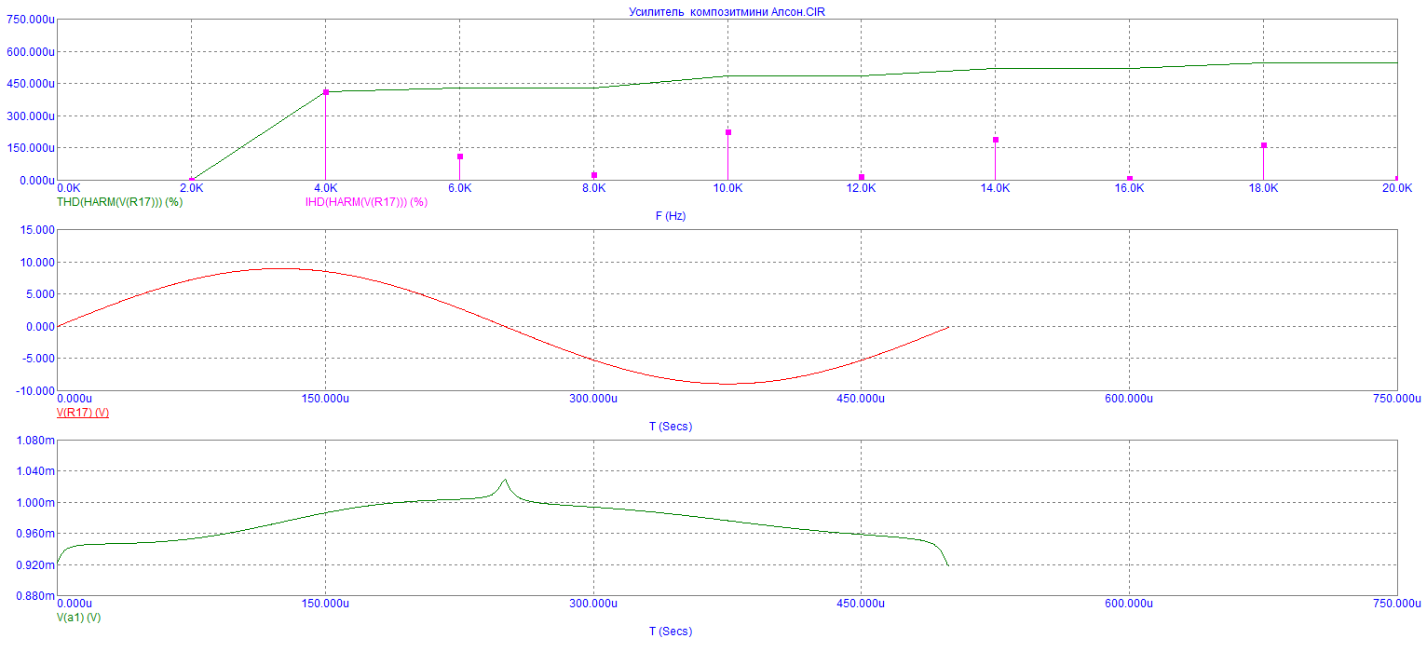This screenshot has height=652, width=1427.
Task: Click the -5.000 value on V(R17) Y-axis
Action: [x=36, y=359]
